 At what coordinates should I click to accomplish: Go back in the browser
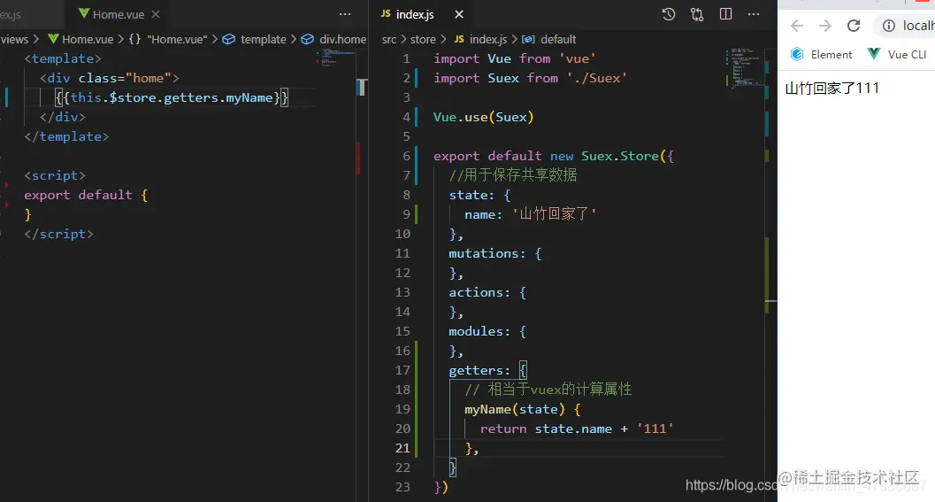coord(797,26)
